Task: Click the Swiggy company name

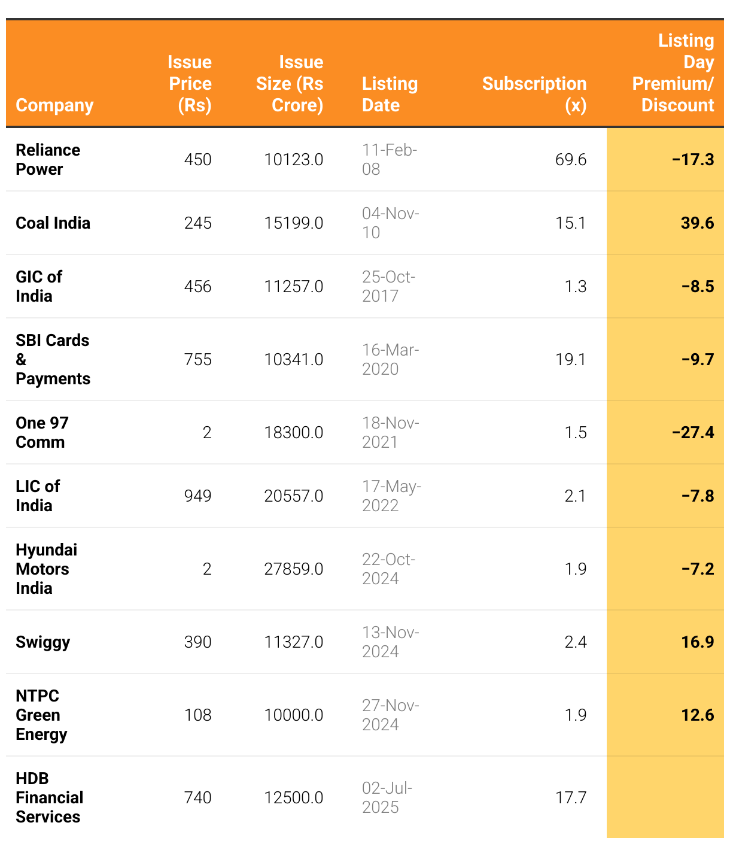Action: (42, 642)
